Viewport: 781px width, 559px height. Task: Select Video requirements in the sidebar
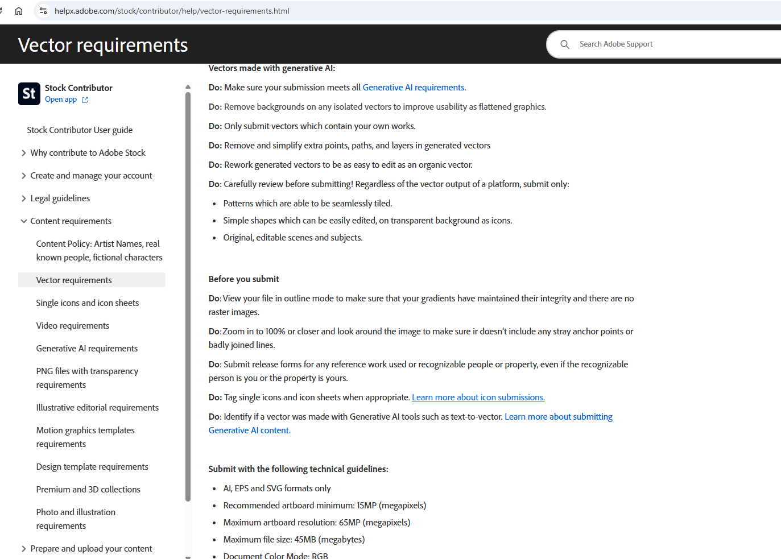[x=72, y=325]
